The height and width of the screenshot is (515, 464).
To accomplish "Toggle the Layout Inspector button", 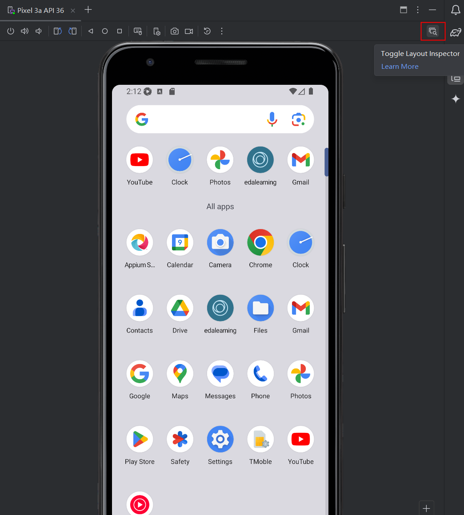I will click(x=433, y=31).
